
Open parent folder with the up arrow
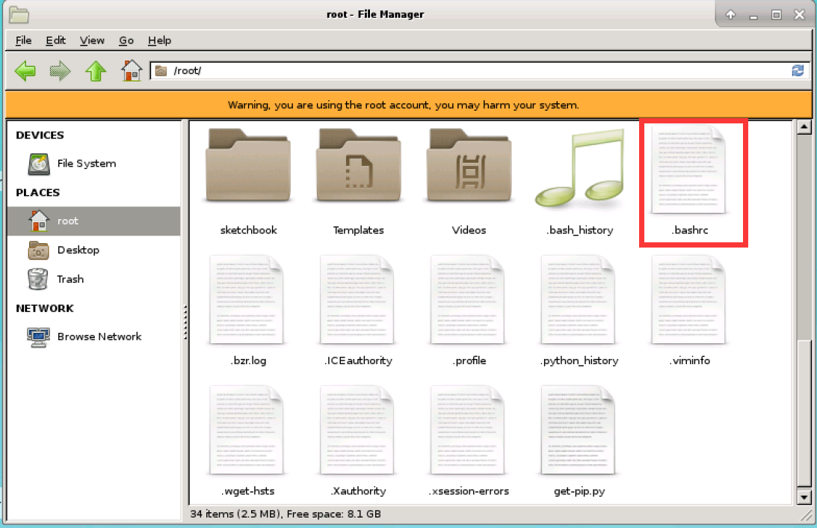(96, 71)
